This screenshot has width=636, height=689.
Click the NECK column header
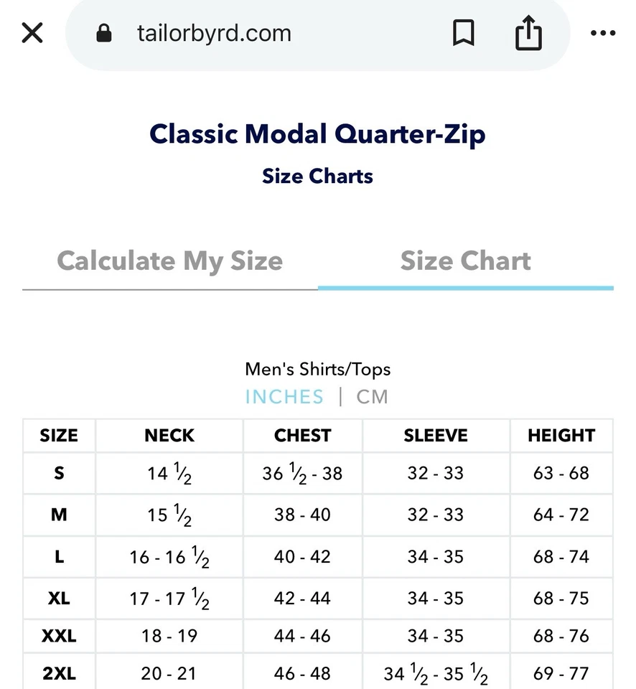point(169,436)
